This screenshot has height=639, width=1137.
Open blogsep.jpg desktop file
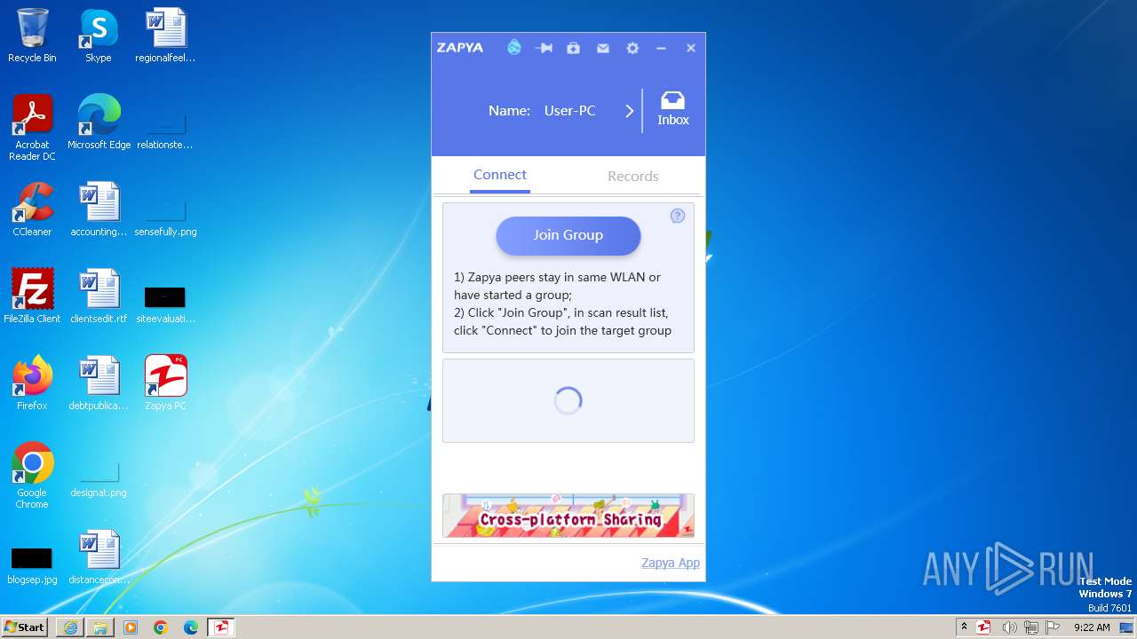[32, 565]
